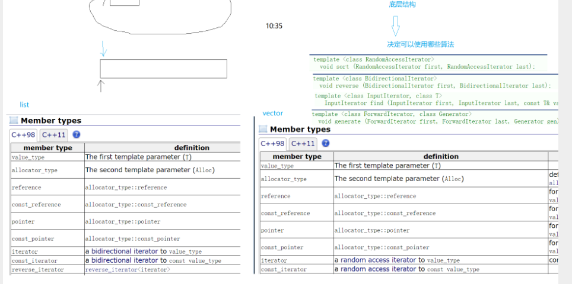Click the reverse BidirectionalIterator function line

(x=434, y=86)
